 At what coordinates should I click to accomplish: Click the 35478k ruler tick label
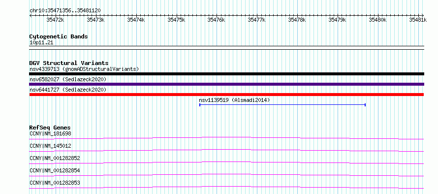coord(297,20)
